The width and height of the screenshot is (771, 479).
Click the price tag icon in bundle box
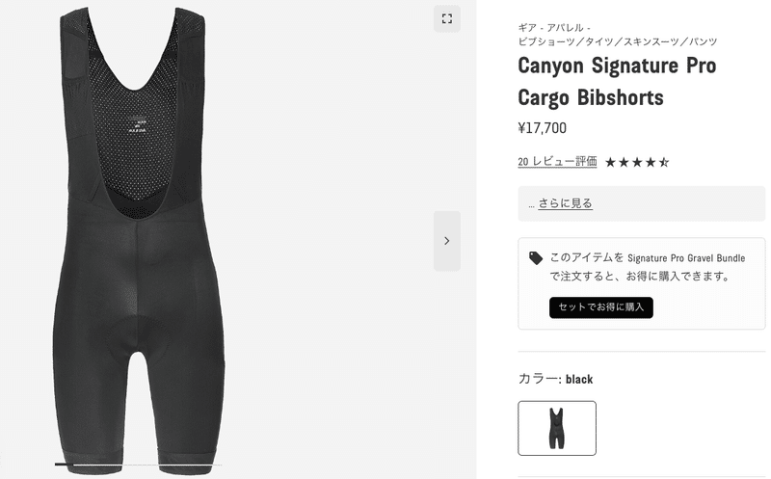pyautogui.click(x=536, y=258)
